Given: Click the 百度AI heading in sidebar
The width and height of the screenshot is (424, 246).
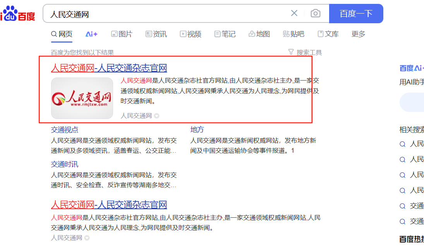Looking at the screenshot, I should tap(412, 68).
